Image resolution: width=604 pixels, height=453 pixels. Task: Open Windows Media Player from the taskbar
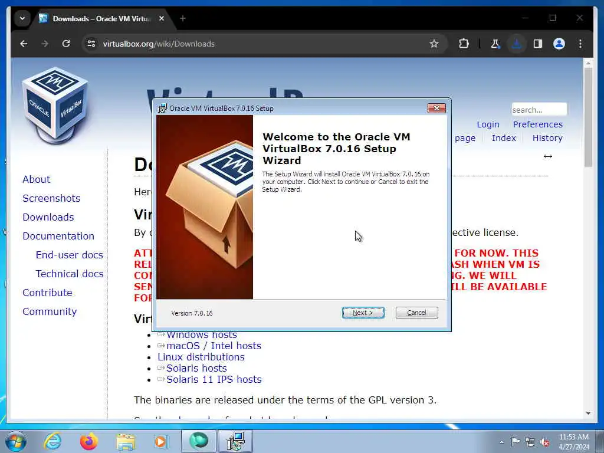pyautogui.click(x=161, y=441)
